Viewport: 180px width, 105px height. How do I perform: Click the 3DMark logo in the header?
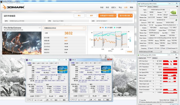[13, 7]
